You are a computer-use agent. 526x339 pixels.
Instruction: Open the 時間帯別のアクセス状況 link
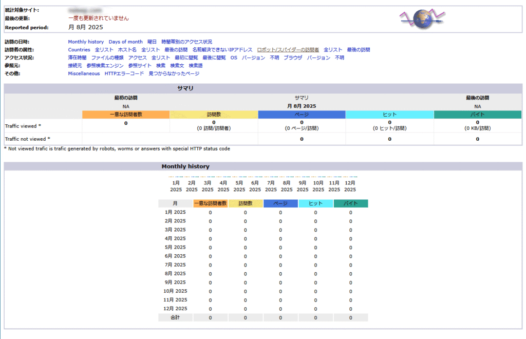[x=186, y=42]
